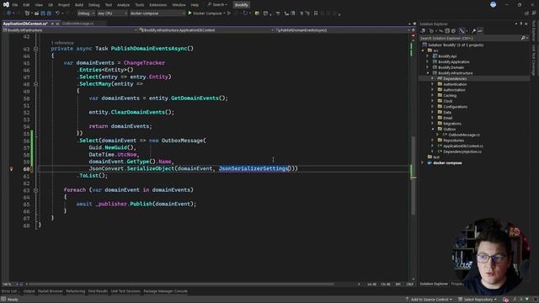The width and height of the screenshot is (539, 303).
Task: Open the Output tab at bottom
Action: tap(29, 291)
